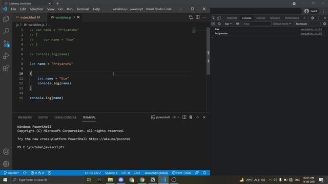This screenshot has width=328, height=184.
Task: Open the Terminal menu
Action: pos(83,9)
